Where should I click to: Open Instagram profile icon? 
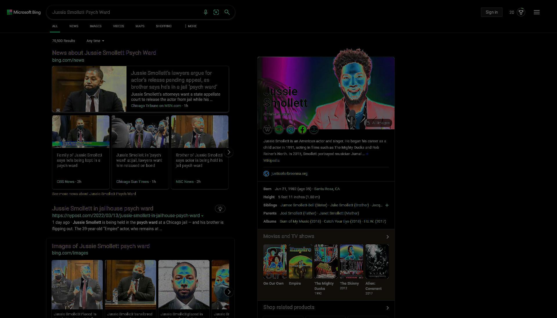[291, 129]
